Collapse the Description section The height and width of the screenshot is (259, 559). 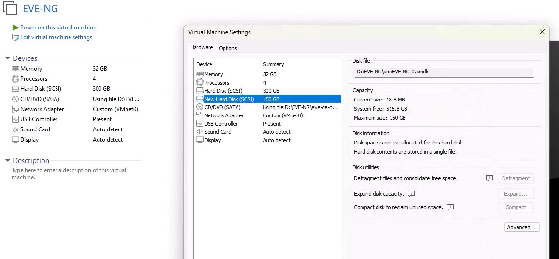coord(8,160)
